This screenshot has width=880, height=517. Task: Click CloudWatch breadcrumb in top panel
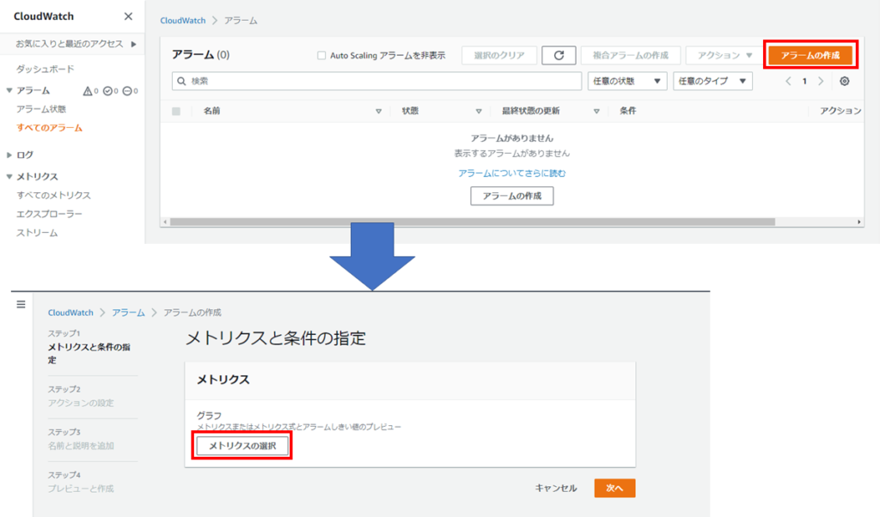(x=183, y=21)
